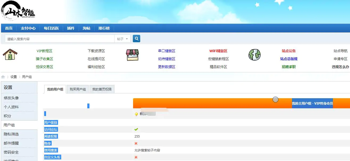Click the globe category icon
350x161 pixels.
click(254, 55)
